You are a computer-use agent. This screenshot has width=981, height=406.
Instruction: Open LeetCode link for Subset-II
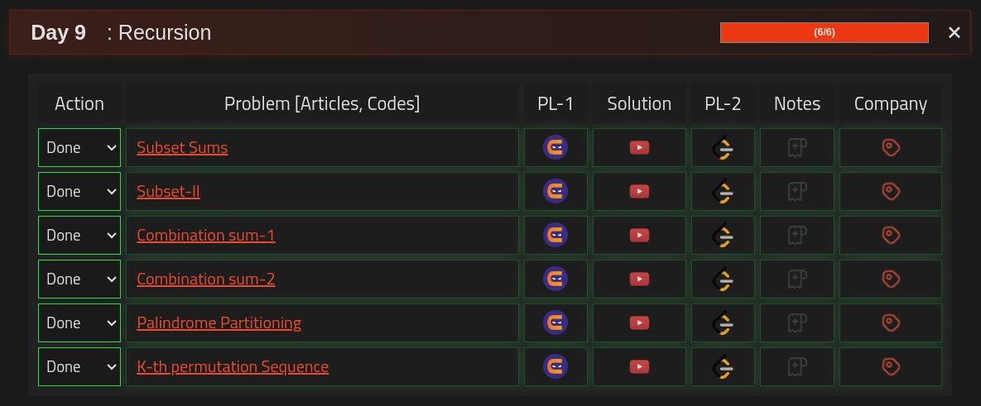pos(723,192)
